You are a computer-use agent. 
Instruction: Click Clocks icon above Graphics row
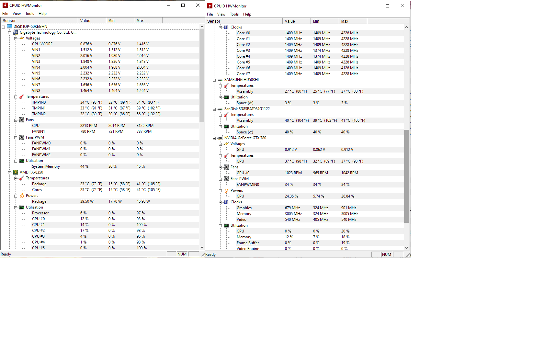pyautogui.click(x=226, y=202)
